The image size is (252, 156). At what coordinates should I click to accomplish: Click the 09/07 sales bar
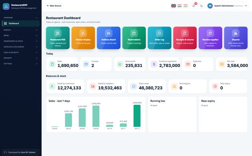point(69,120)
